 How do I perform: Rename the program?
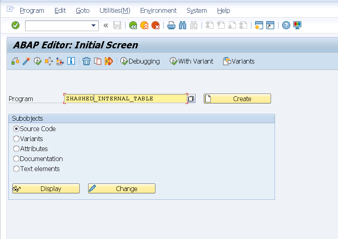[x=108, y=61]
